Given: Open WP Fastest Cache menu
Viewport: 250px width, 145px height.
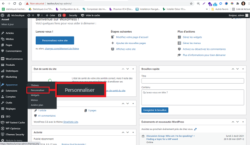Looking at the screenshot, I should point(15,122).
